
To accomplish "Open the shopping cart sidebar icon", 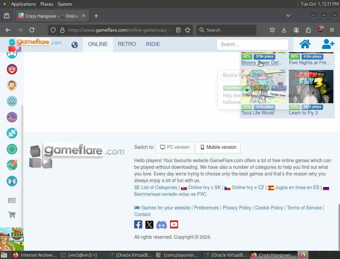I will pyautogui.click(x=12, y=215).
